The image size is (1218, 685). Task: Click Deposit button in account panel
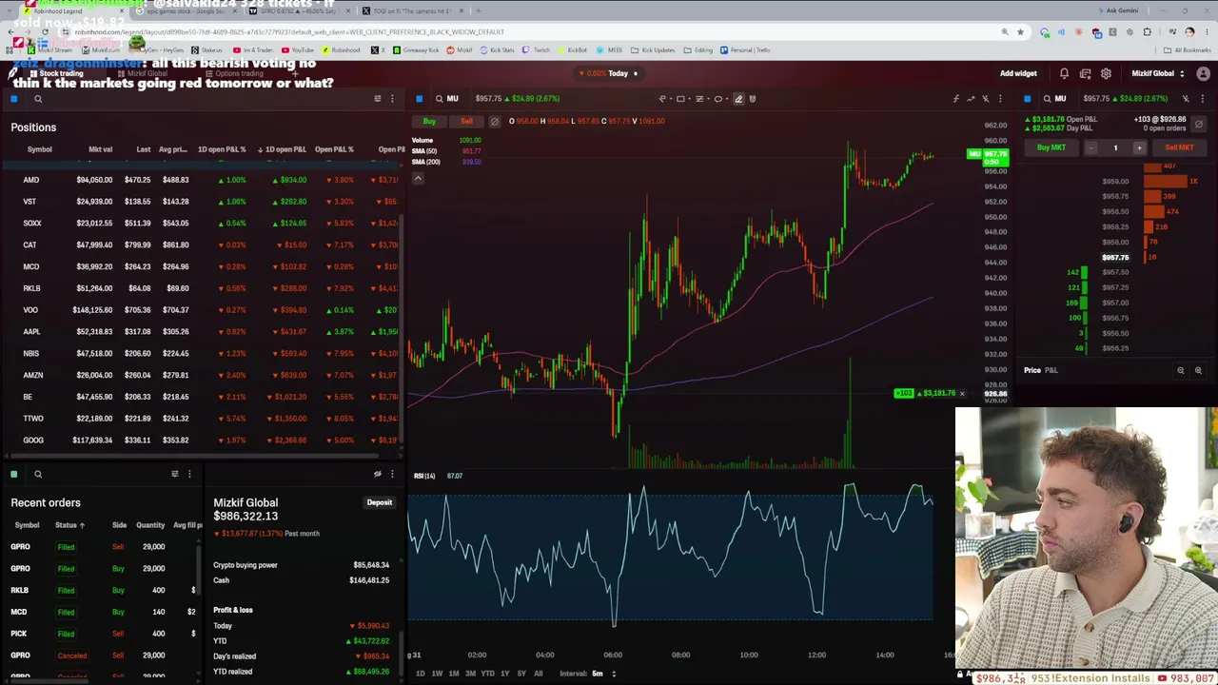coord(380,502)
